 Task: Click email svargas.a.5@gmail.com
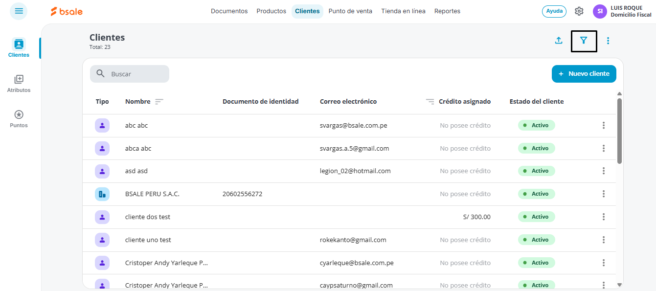pos(355,148)
